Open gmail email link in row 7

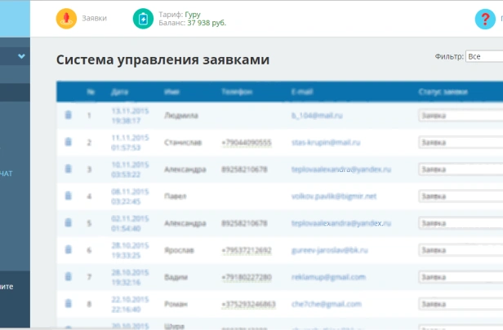[x=328, y=277]
